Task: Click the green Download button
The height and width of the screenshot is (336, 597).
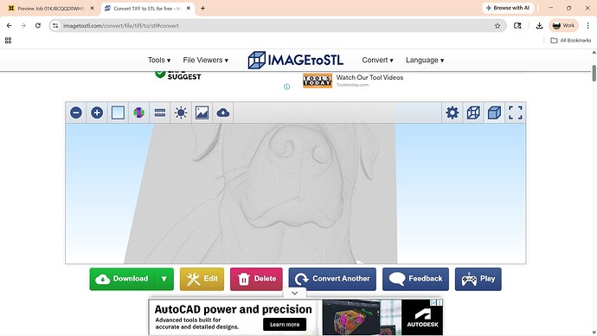Action: click(x=122, y=279)
